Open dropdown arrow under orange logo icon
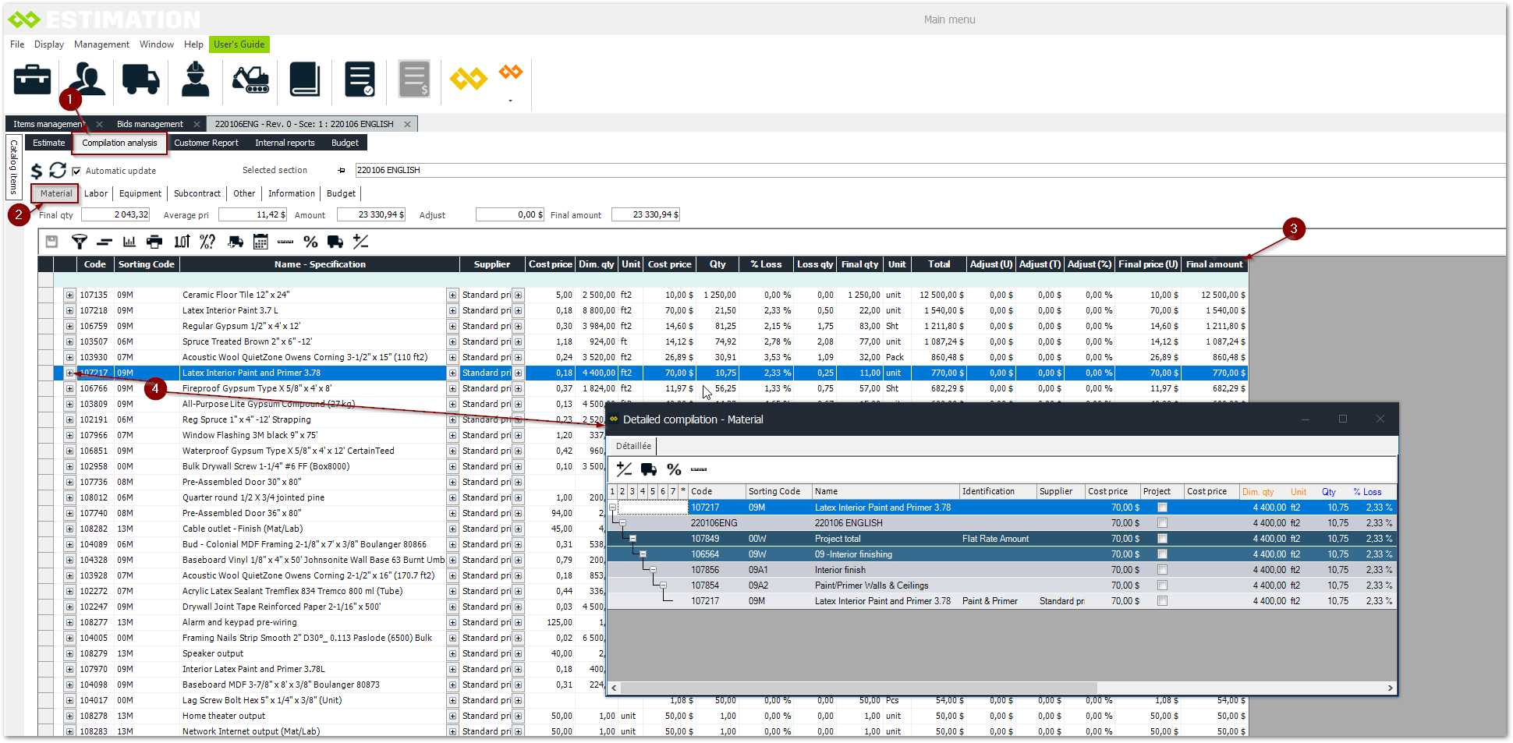1513x743 pixels. (x=511, y=101)
